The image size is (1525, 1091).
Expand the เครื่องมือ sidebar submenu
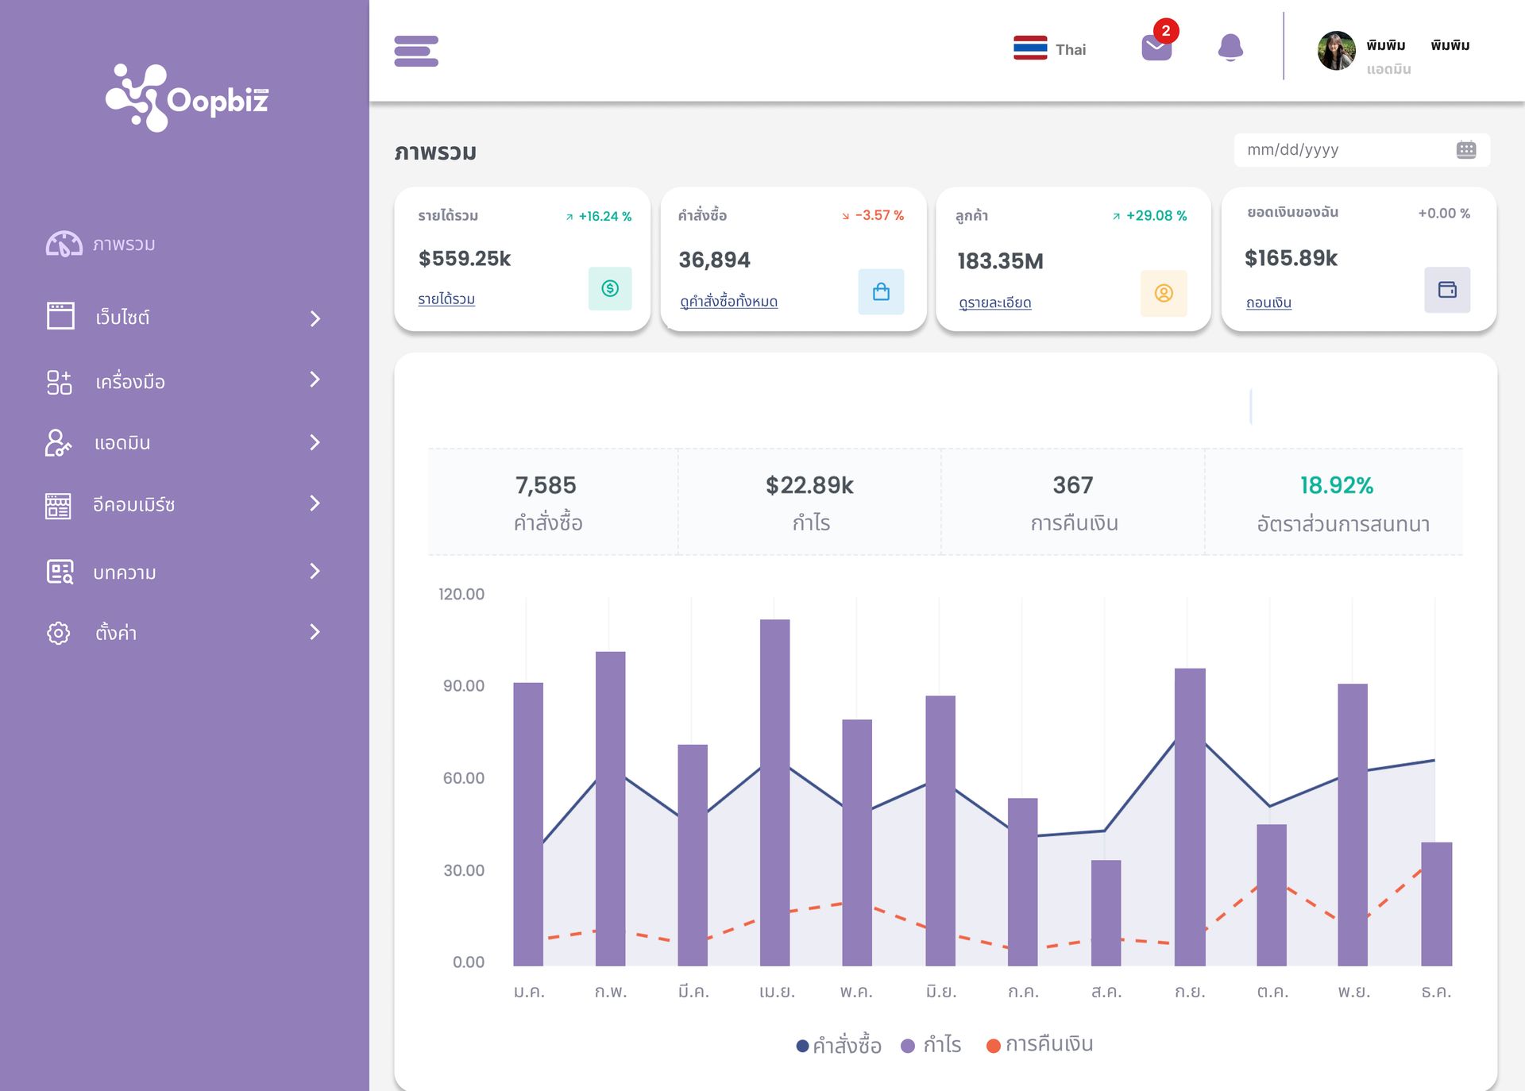[x=184, y=381]
